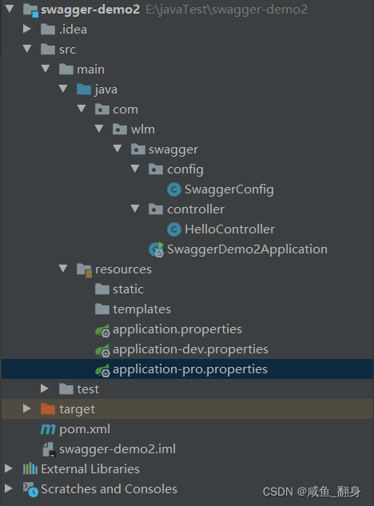Viewport: 374px width, 506px height.
Task: Click the SwaggerConfig class icon
Action: click(x=174, y=189)
